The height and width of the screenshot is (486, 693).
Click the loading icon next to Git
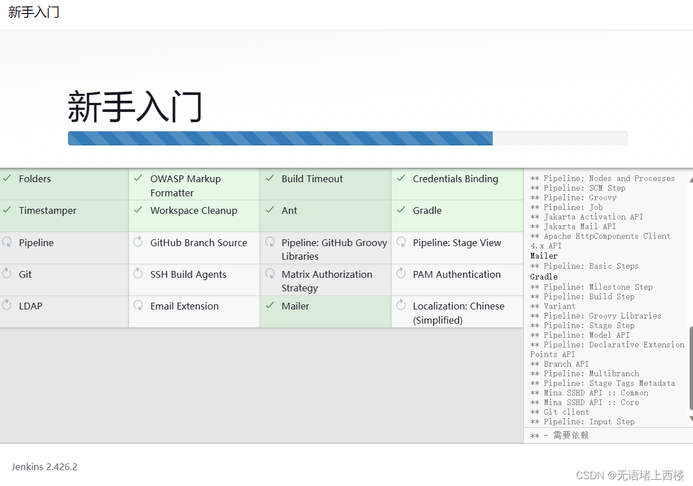8,274
